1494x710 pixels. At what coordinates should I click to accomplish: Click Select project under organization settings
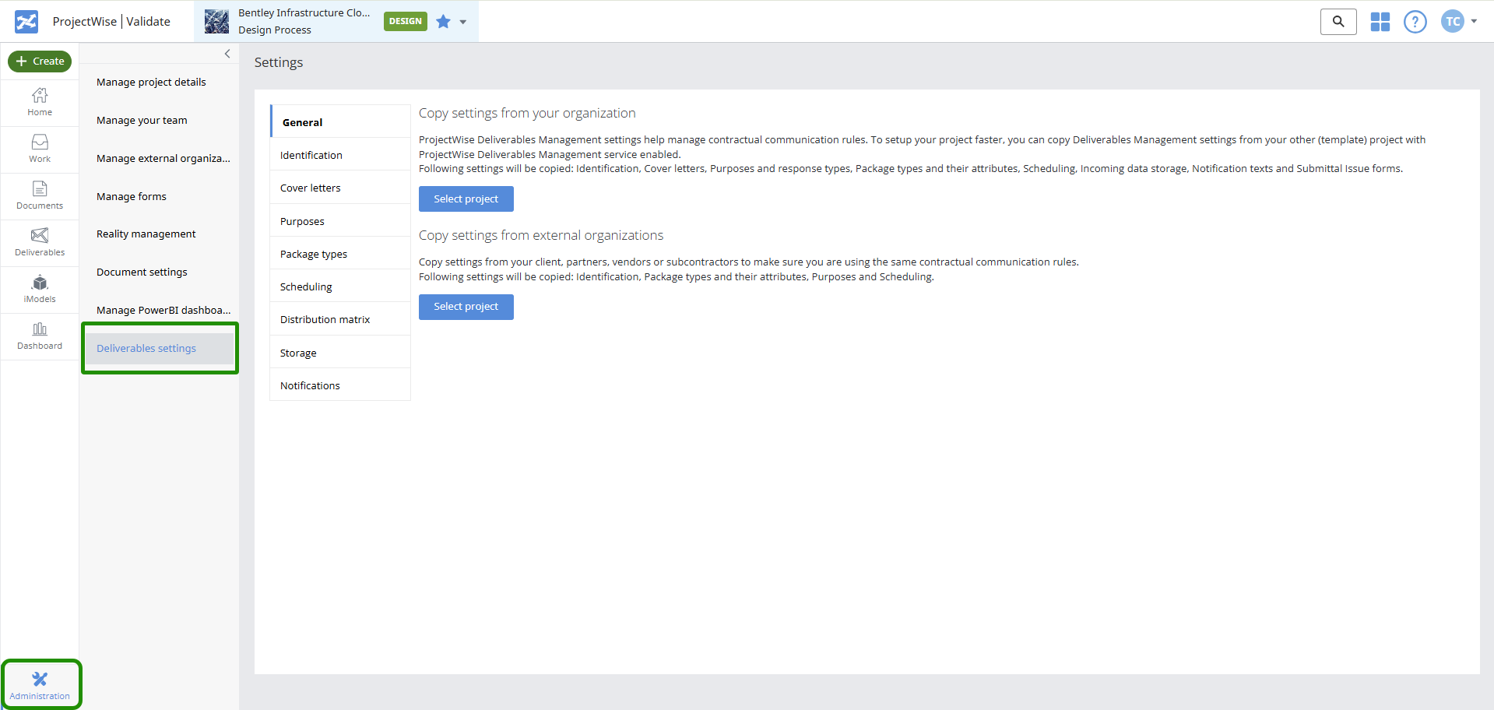466,199
